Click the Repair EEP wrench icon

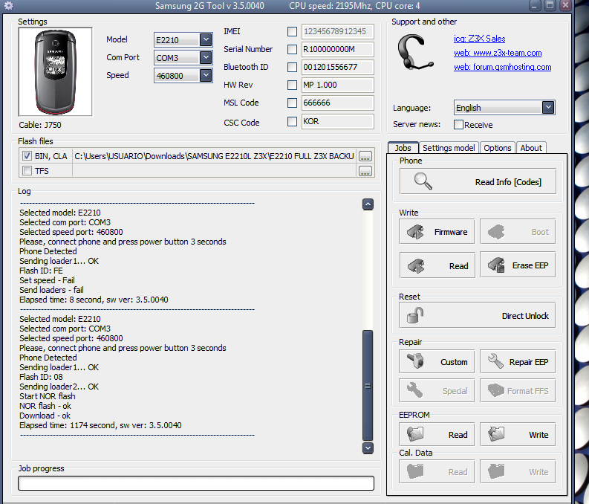pyautogui.click(x=495, y=361)
